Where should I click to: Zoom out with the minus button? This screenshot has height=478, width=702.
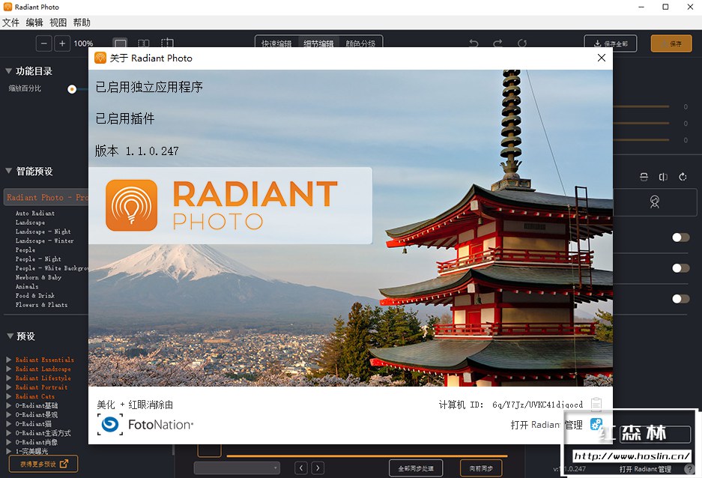[x=44, y=43]
